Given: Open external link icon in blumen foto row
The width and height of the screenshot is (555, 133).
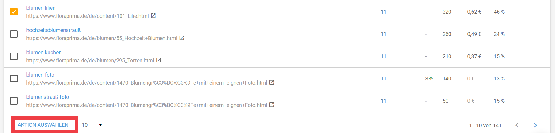Looking at the screenshot, I should (272, 83).
